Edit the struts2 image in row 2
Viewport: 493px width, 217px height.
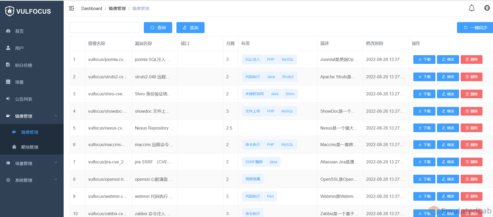[448, 77]
